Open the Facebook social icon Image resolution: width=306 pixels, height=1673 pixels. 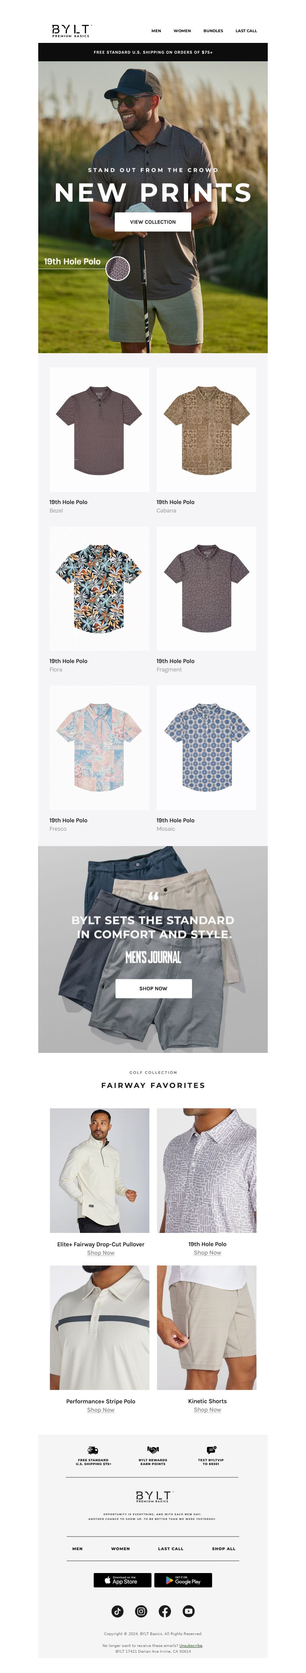(x=165, y=1611)
